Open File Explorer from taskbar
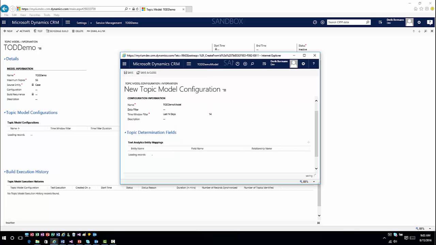Viewport: 436px width, 245px height. point(37,242)
